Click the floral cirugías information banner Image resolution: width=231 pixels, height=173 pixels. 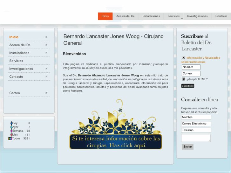(116, 124)
